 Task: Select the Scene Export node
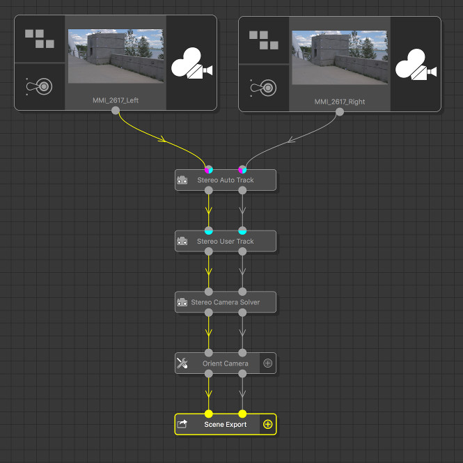click(x=226, y=424)
